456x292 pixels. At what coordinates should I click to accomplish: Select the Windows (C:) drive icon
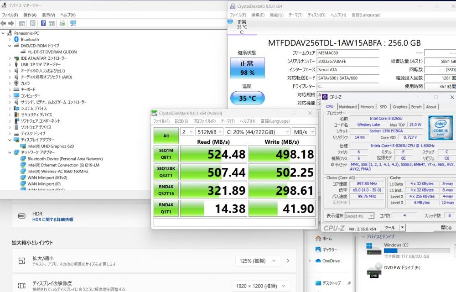(x=374, y=249)
